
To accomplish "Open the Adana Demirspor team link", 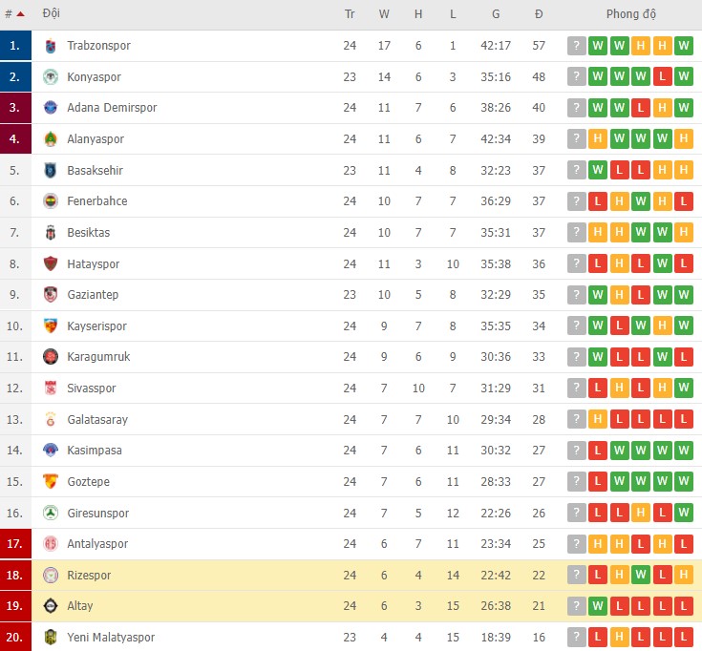I will [x=112, y=108].
